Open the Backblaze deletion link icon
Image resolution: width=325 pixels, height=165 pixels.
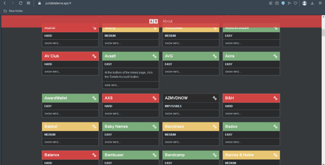tap(215, 126)
